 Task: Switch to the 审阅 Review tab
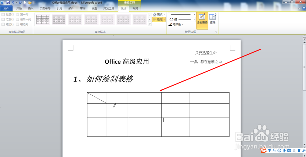pyautogui.click(x=83, y=8)
